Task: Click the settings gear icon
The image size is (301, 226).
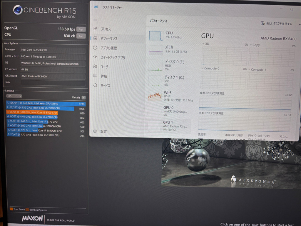Action: pos(95,131)
